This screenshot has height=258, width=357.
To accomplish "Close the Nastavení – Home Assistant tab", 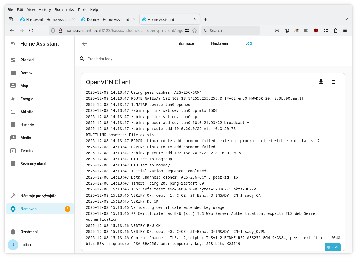I will (74, 19).
